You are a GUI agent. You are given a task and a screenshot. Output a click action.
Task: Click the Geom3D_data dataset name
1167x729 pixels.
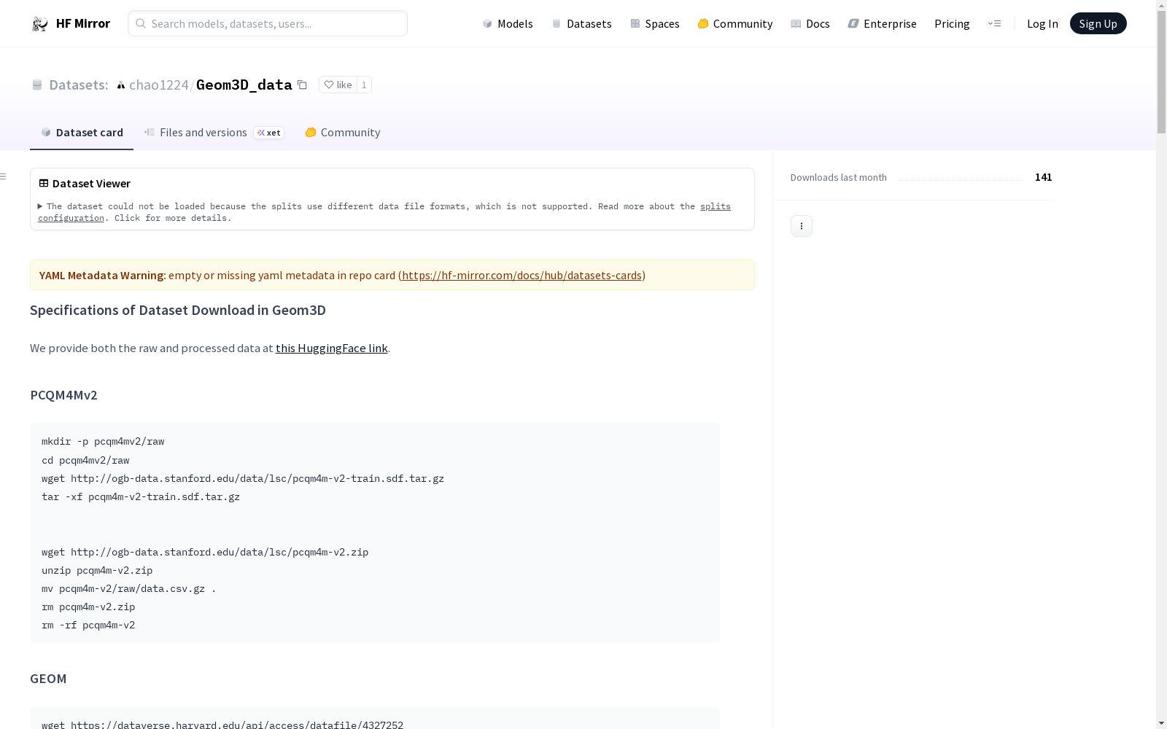click(x=244, y=85)
